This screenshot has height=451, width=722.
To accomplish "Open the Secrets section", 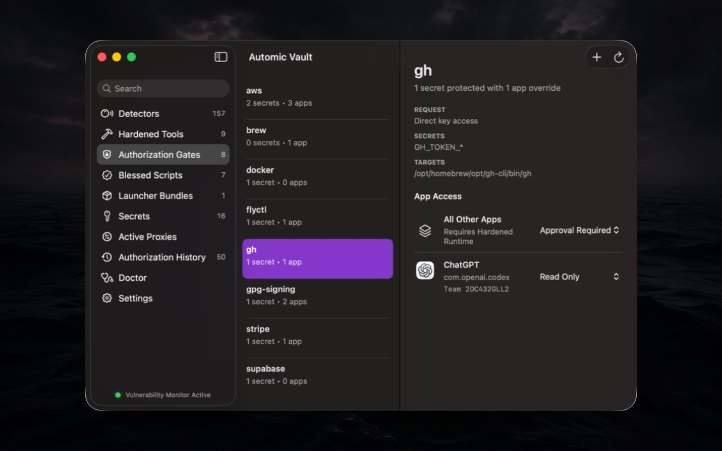I will click(163, 216).
